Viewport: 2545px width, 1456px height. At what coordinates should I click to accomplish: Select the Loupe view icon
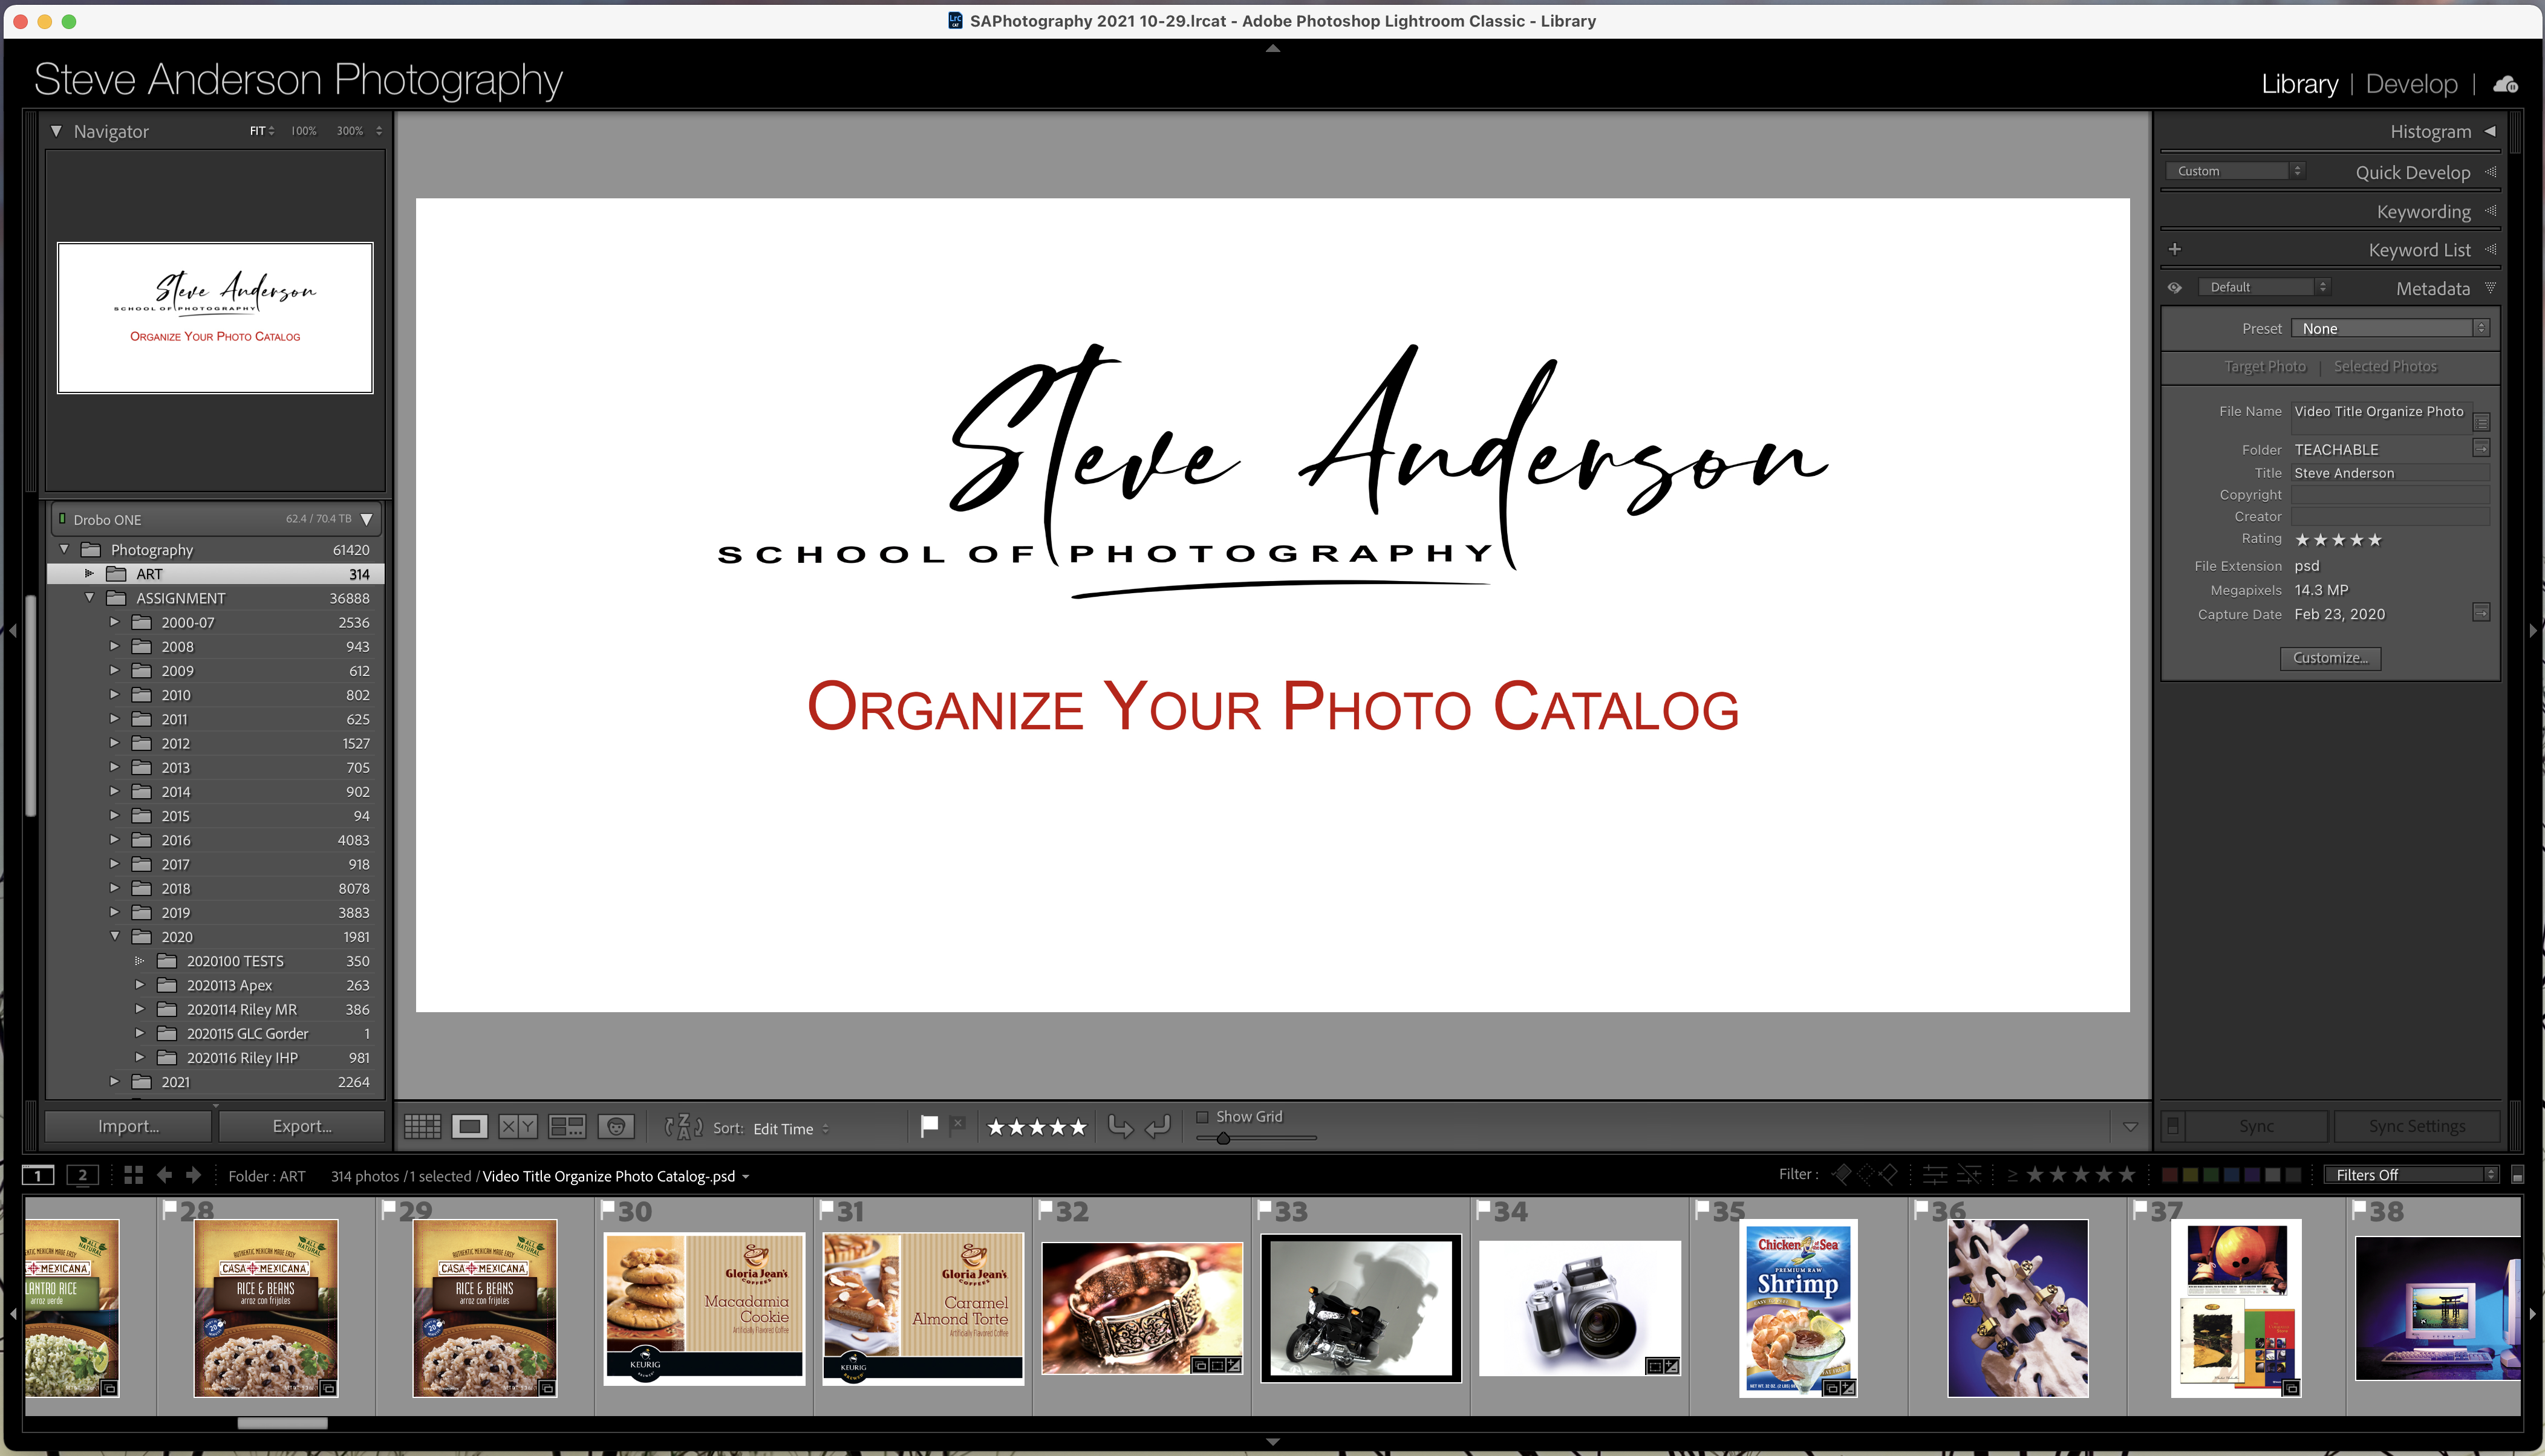click(469, 1127)
